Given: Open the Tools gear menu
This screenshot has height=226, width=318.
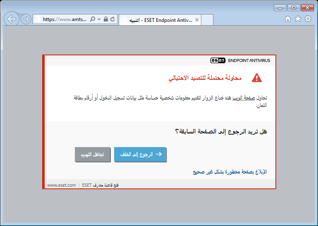Looking at the screenshot, I should [x=308, y=19].
